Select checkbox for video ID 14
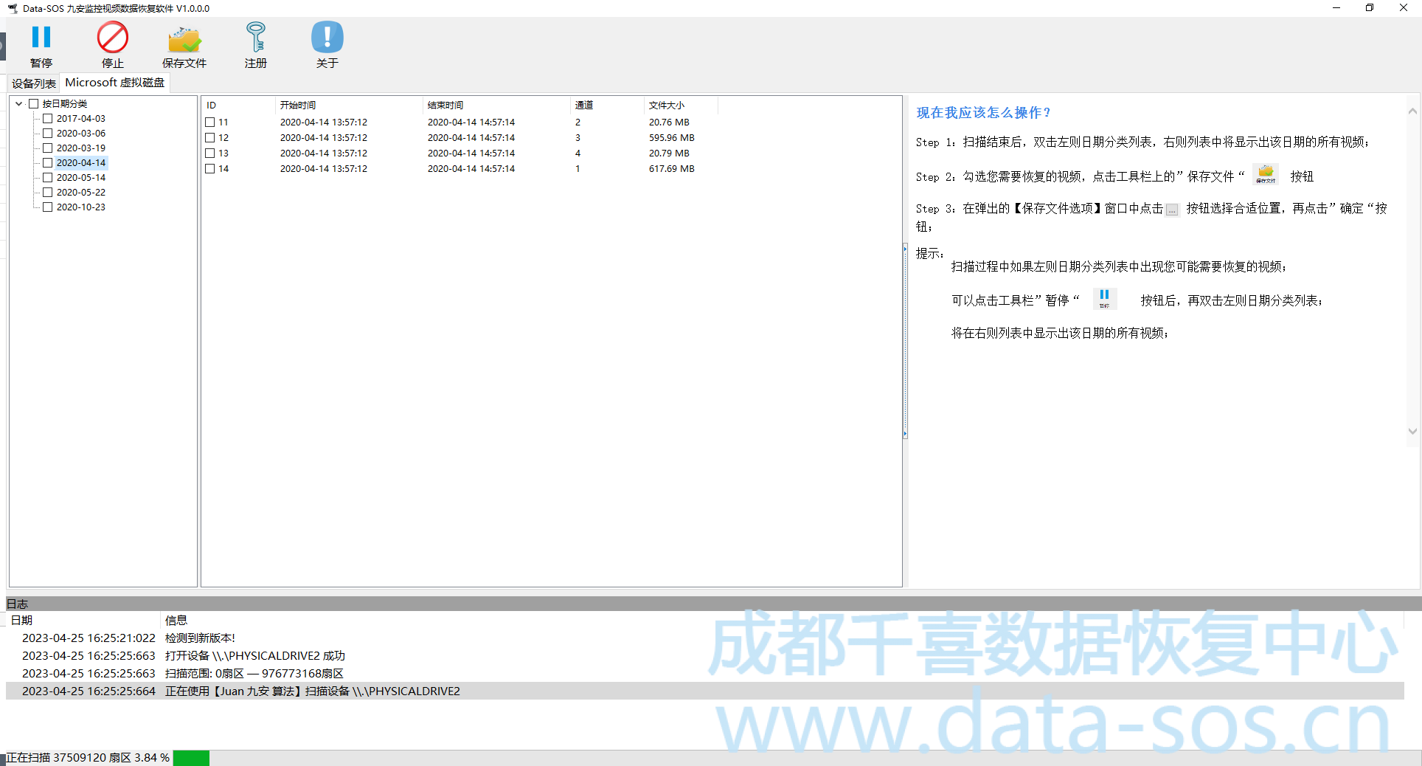Viewport: 1422px width, 766px height. [x=210, y=169]
